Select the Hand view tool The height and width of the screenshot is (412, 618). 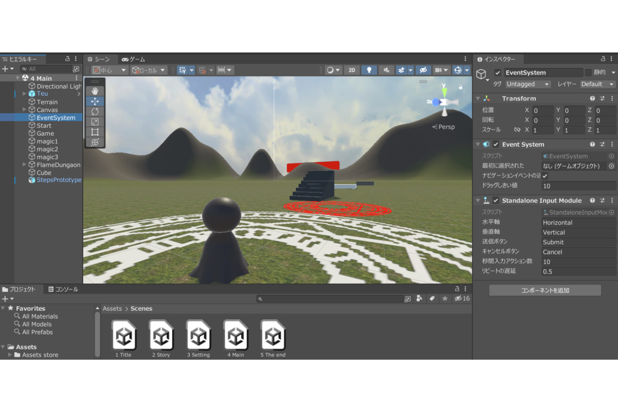pyautogui.click(x=95, y=91)
